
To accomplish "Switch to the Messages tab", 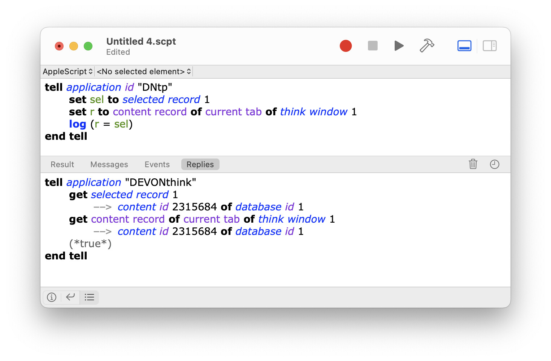I will coord(109,164).
